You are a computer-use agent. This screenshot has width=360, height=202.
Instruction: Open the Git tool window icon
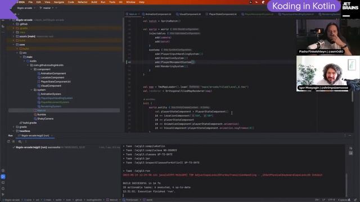[x=3, y=195]
